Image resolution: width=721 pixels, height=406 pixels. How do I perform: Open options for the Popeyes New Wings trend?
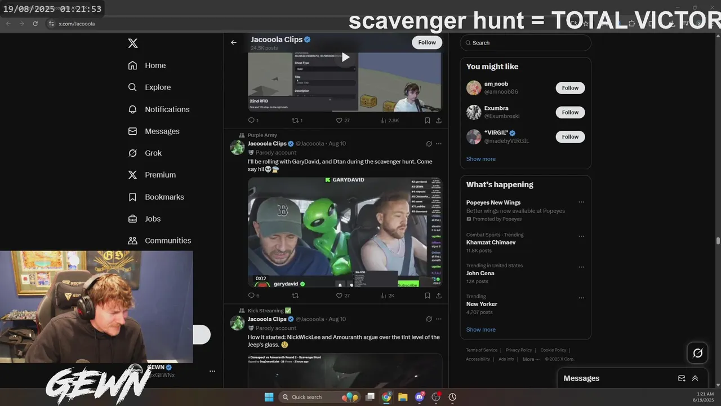tap(581, 202)
